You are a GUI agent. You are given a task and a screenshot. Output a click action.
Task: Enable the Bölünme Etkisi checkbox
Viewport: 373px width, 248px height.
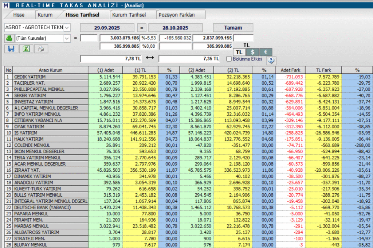click(229, 59)
